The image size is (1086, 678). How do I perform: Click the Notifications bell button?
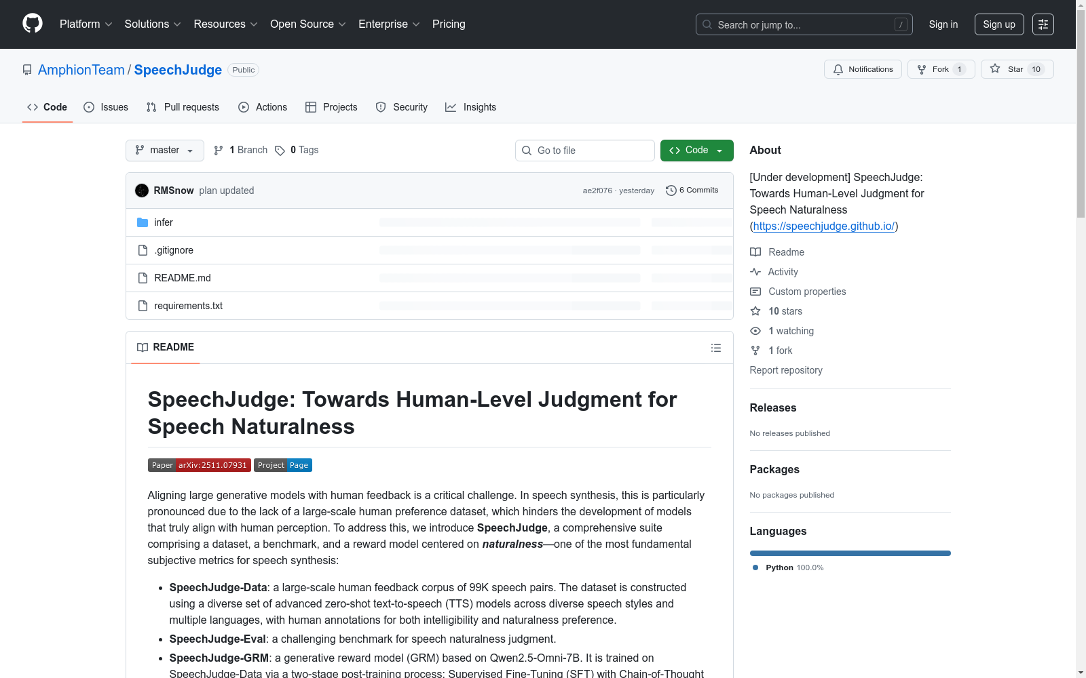[x=863, y=69]
